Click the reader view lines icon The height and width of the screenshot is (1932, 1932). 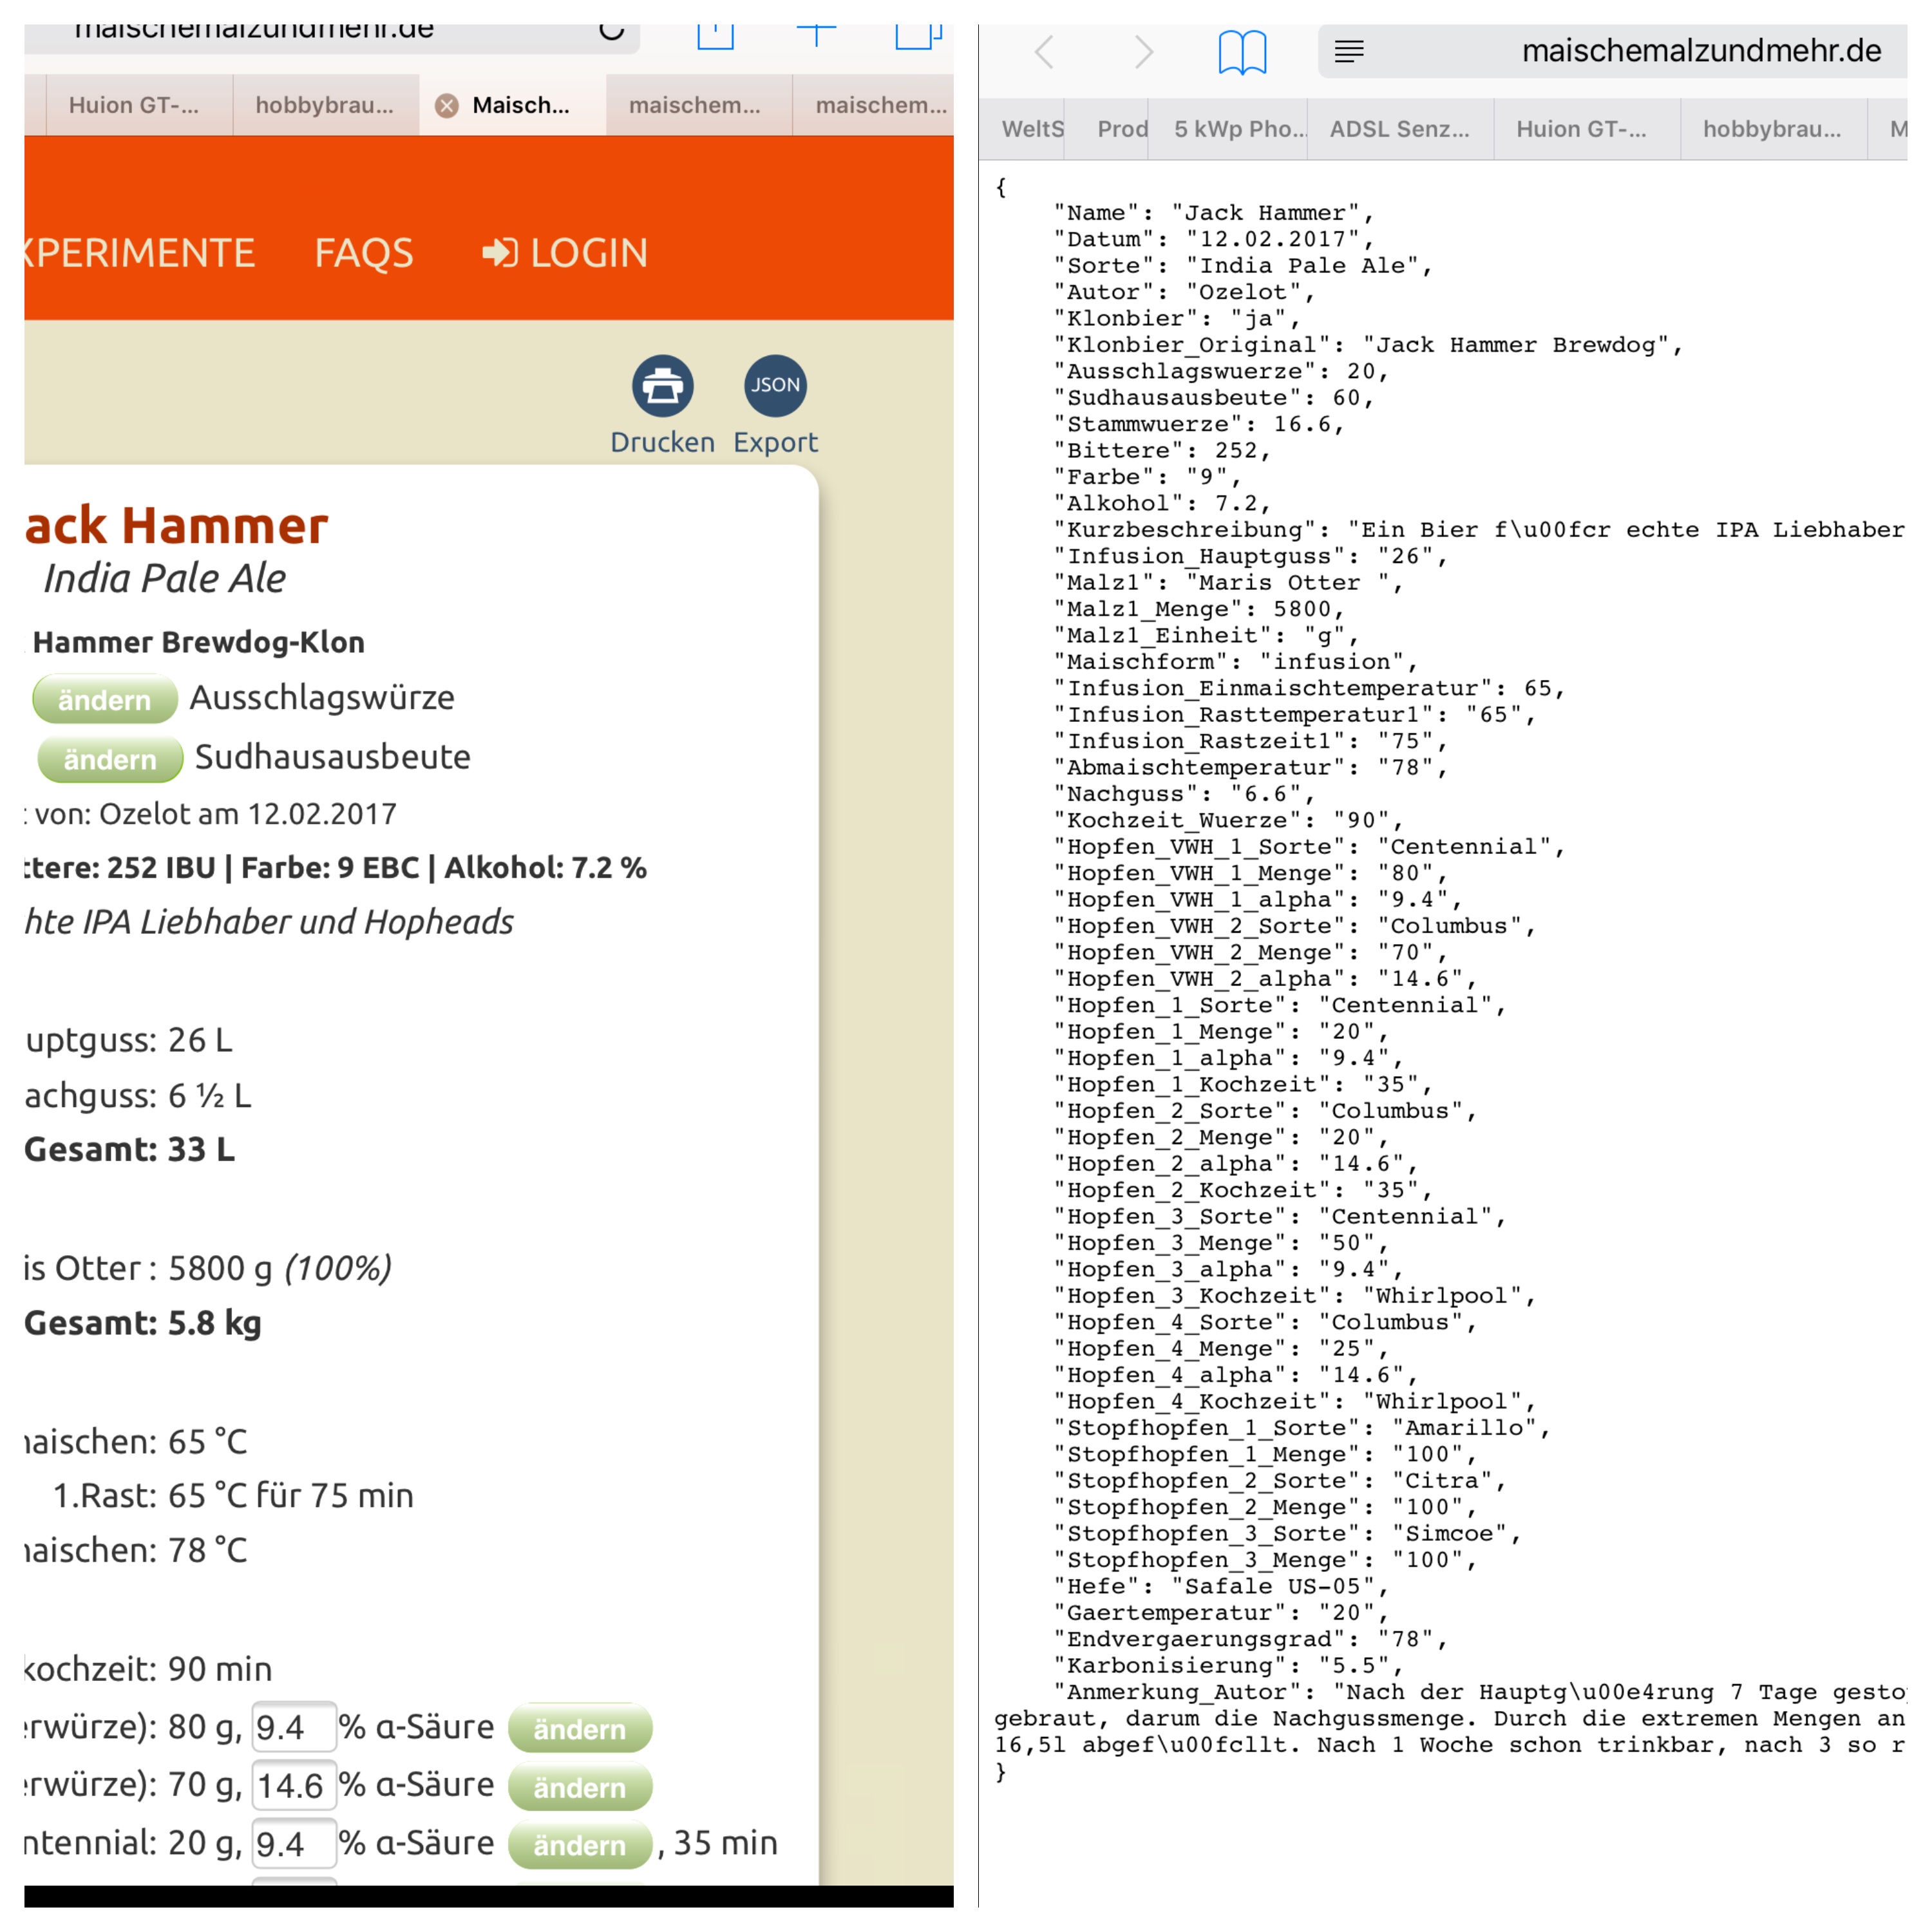[x=1349, y=52]
